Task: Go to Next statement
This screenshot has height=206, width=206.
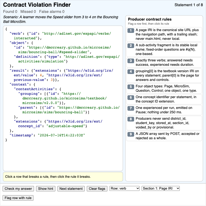Action: [x=71, y=189]
